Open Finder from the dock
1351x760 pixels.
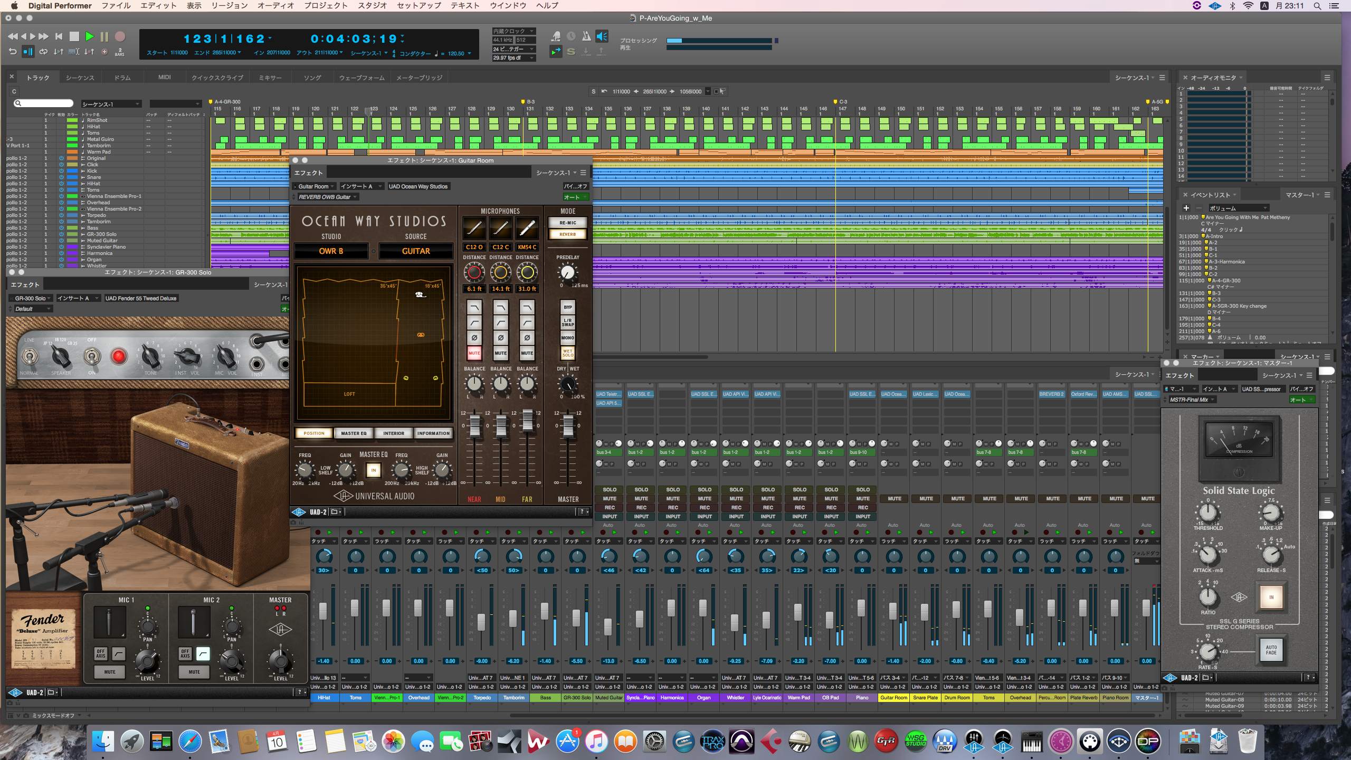[x=103, y=742]
